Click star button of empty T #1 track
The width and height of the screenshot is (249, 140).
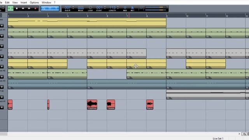(2, 46)
